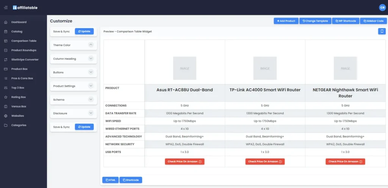Screen dimensions: 388x188
Task: Click TP-Link AC4000 image placeholder
Action: (x=265, y=68)
